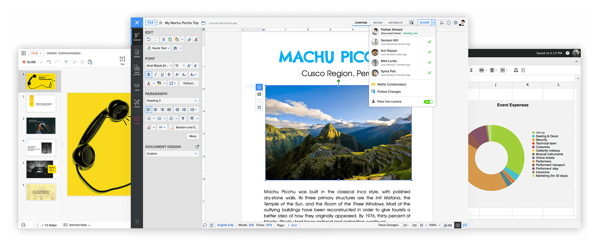This screenshot has width=599, height=248.
Task: Open the Insert panel in left sidebar
Action: point(137,53)
